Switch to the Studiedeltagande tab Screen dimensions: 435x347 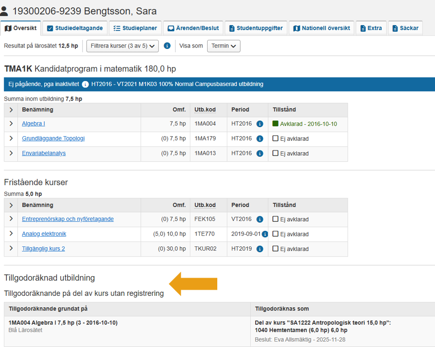coord(75,28)
